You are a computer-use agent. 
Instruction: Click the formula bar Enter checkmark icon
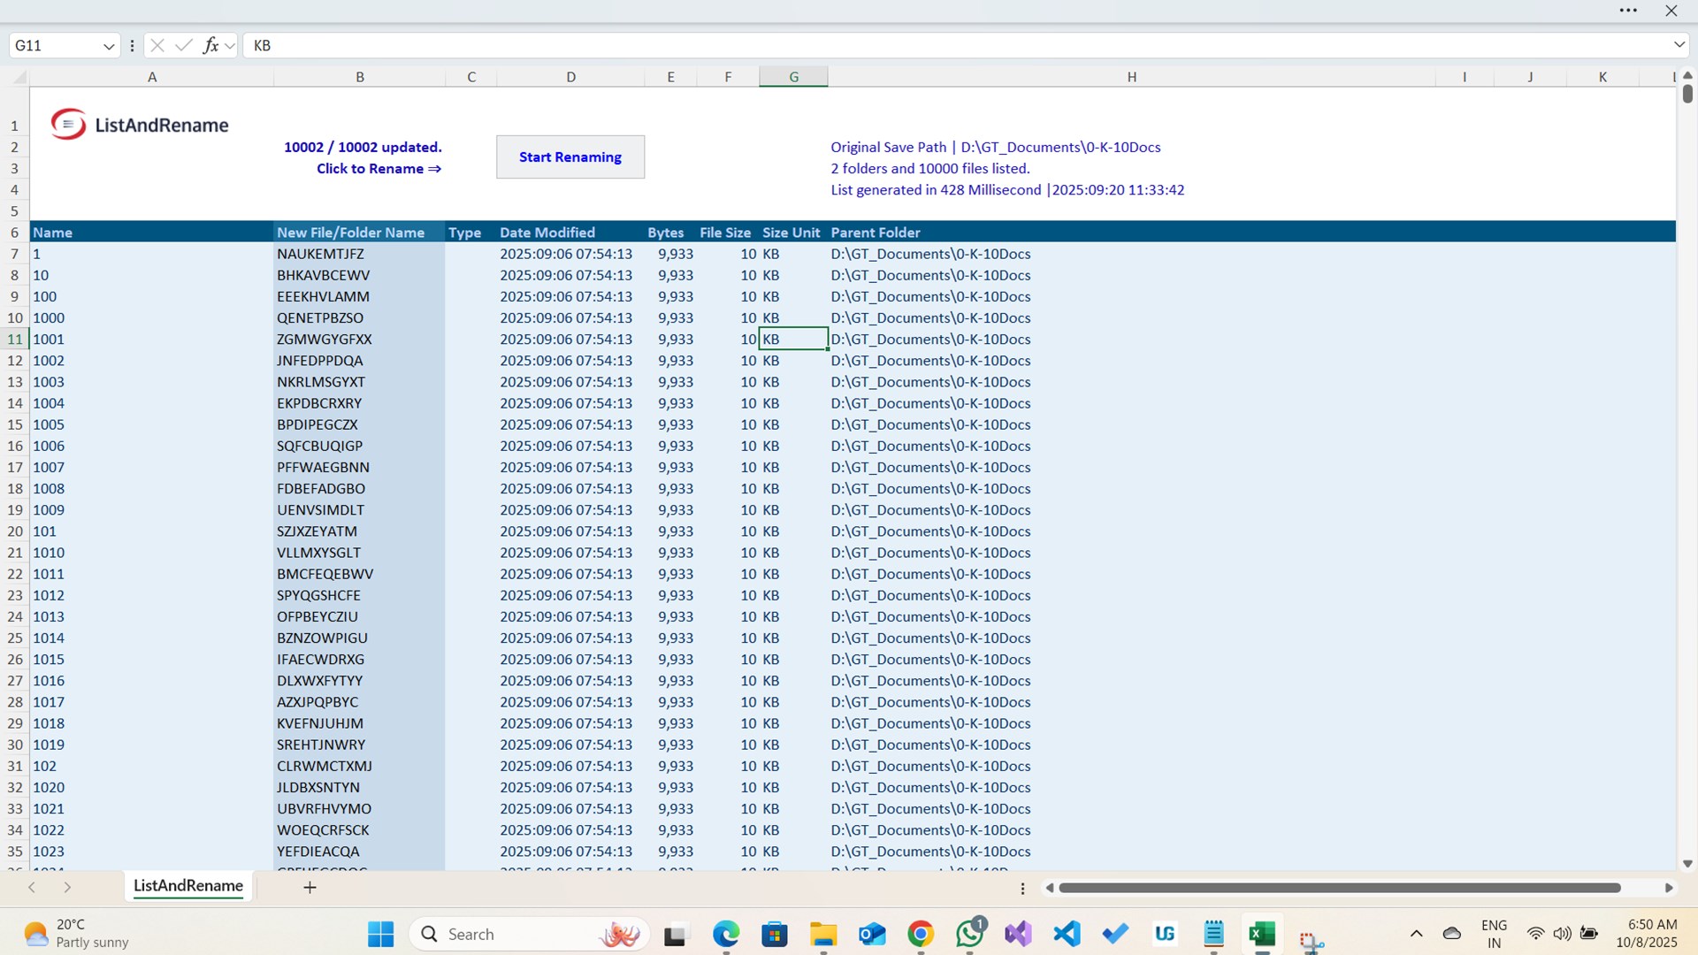point(184,45)
